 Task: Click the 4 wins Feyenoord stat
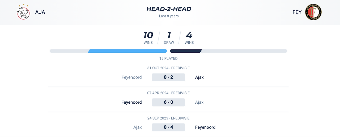tap(189, 38)
